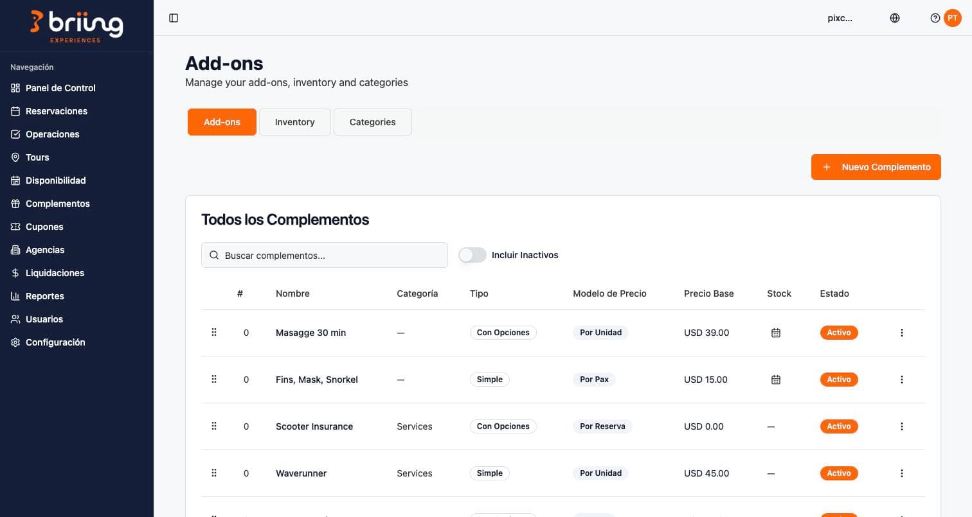Click the Disponibilidad calendar icon

[15, 180]
